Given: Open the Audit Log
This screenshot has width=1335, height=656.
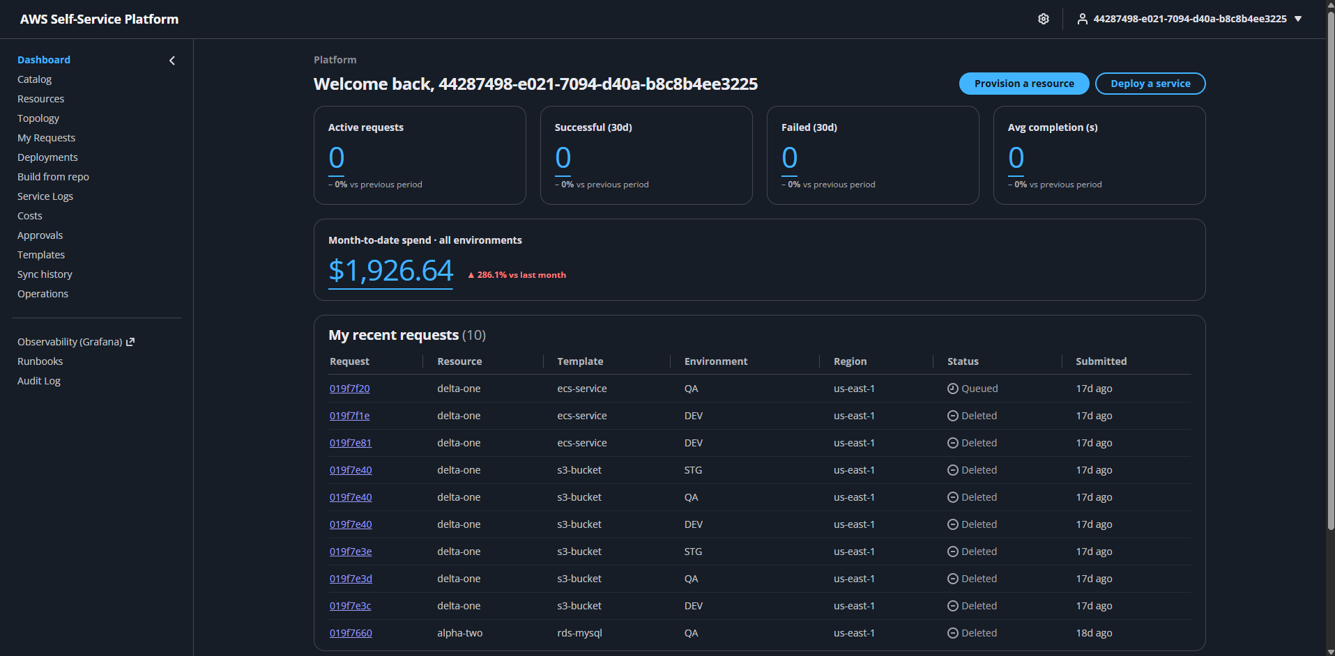Looking at the screenshot, I should (x=39, y=381).
